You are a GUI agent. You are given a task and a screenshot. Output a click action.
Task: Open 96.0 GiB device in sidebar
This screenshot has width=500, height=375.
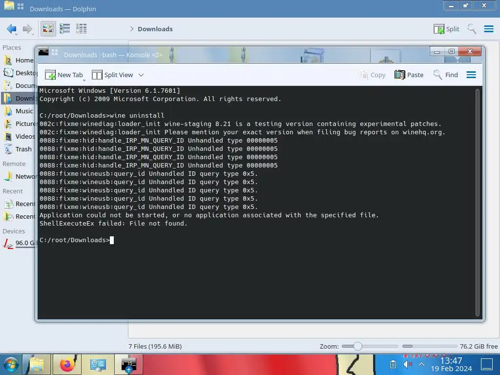[19, 243]
